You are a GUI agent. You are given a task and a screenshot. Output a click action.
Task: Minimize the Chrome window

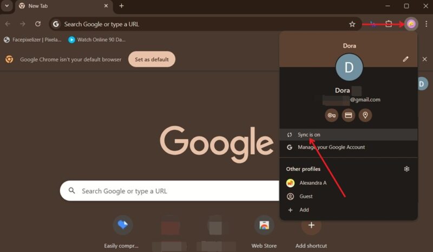[388, 6]
